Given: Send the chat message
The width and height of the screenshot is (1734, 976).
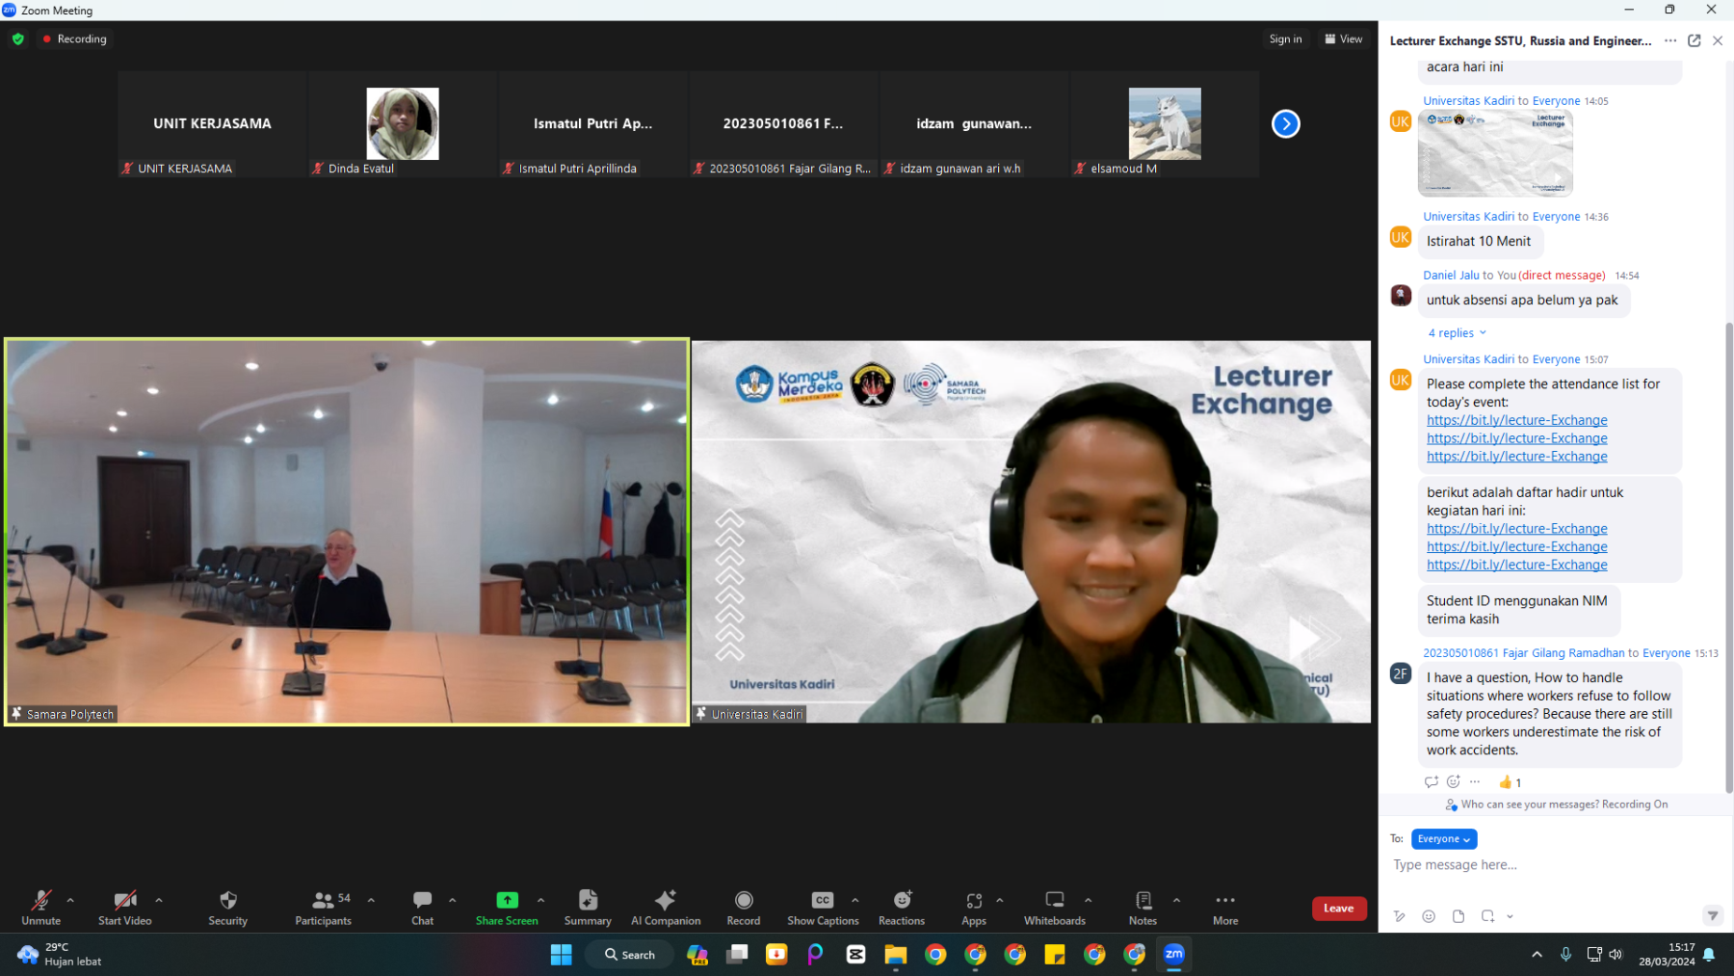Looking at the screenshot, I should (x=1713, y=916).
